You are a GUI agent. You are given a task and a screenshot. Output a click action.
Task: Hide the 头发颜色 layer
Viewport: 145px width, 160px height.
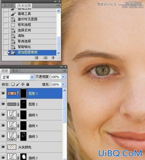(x=3, y=147)
